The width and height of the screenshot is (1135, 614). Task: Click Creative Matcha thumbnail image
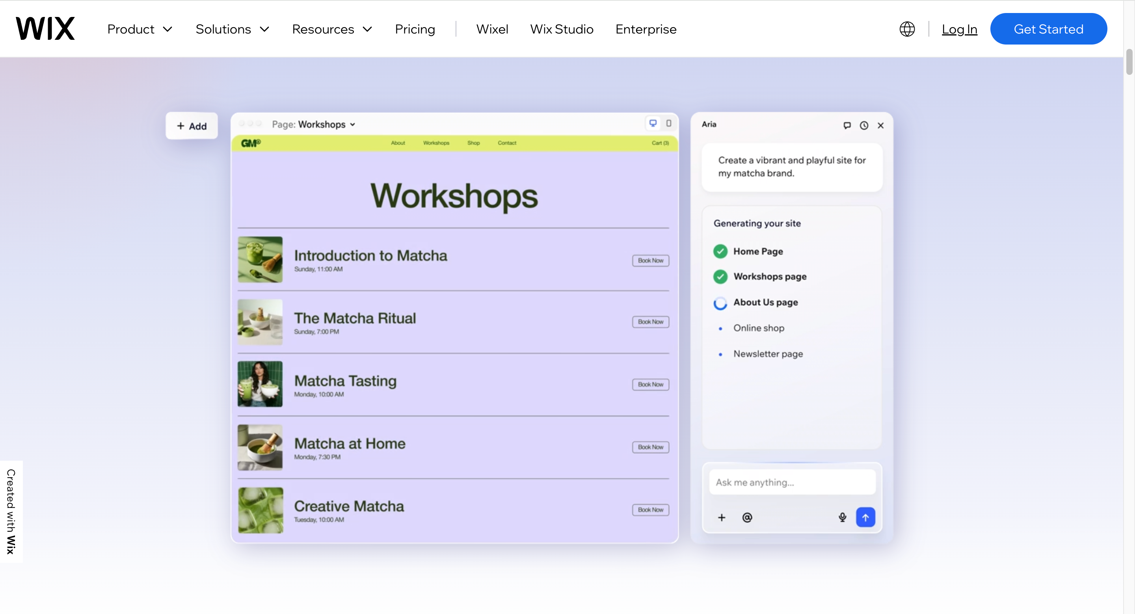click(260, 510)
